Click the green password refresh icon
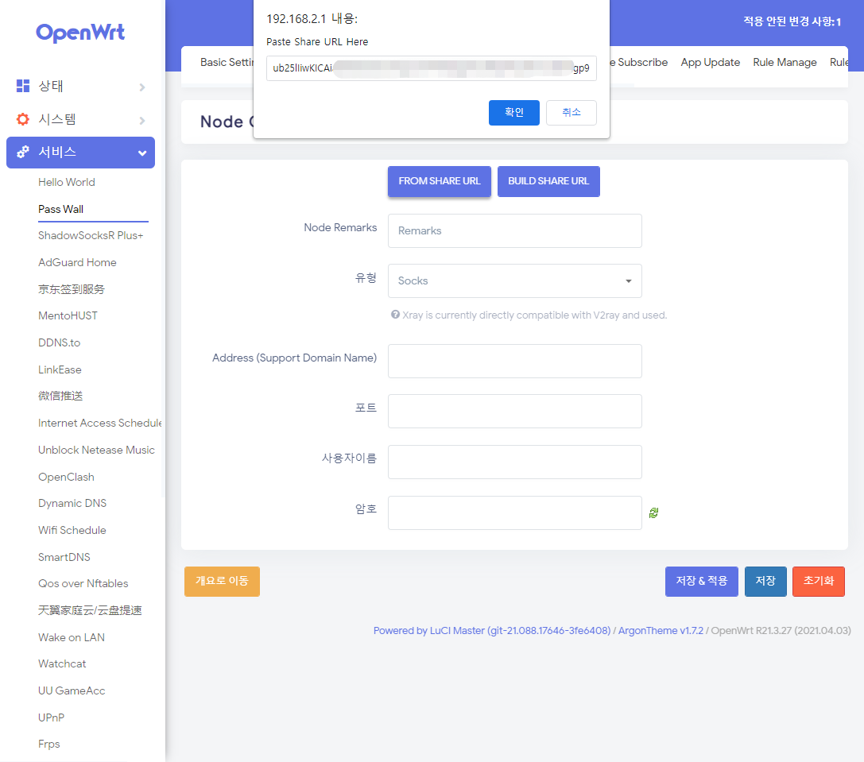 653,513
